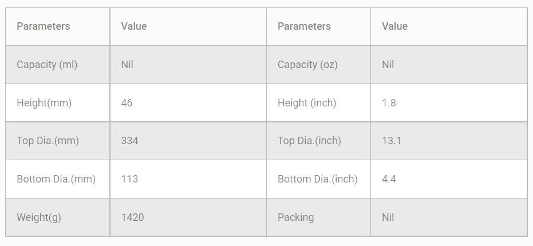Click the first Value column header

pyautogui.click(x=134, y=26)
